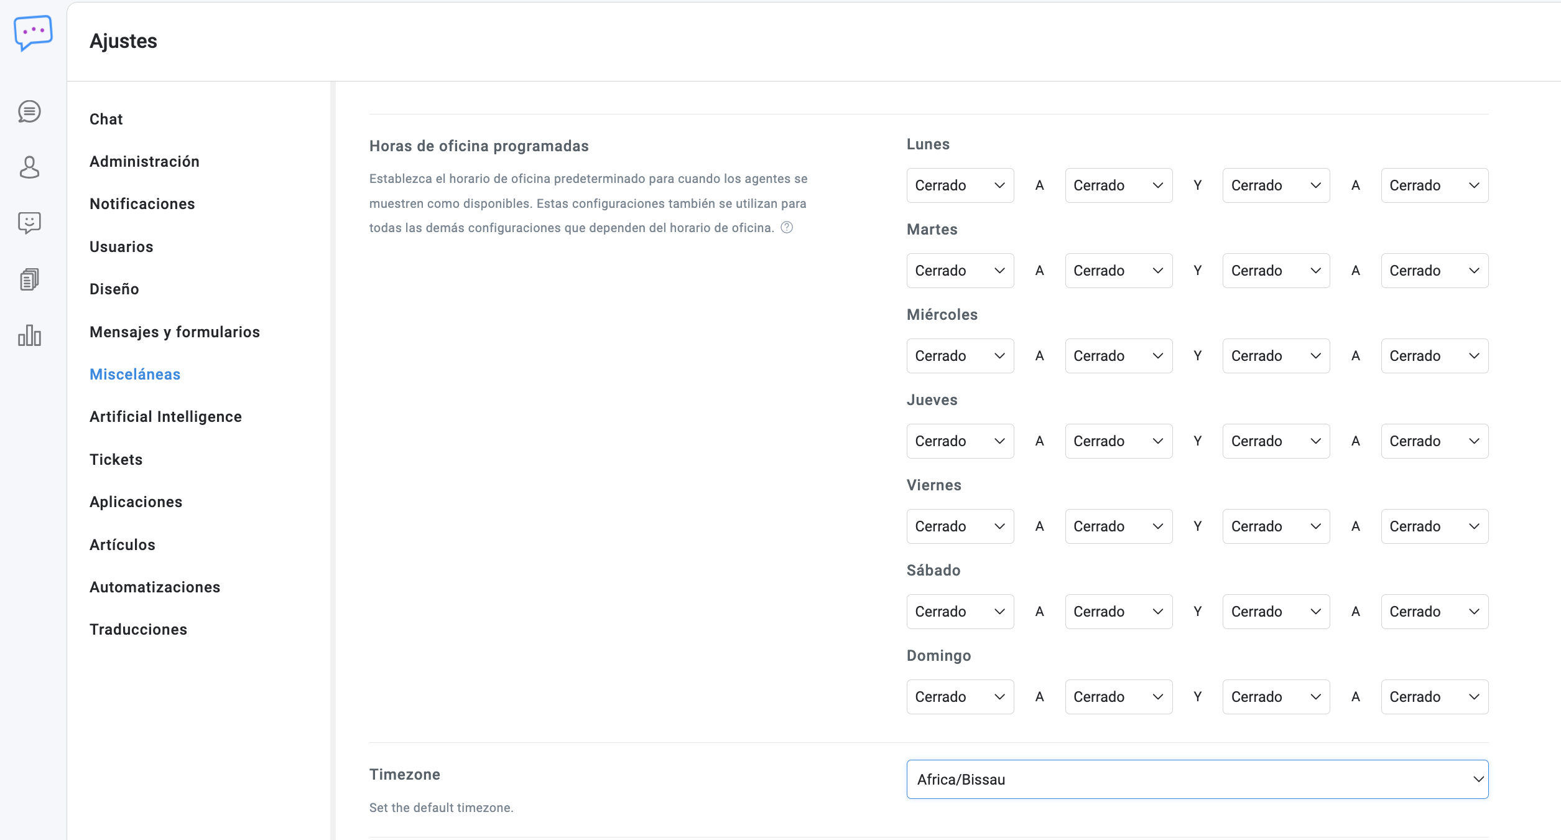Open Mensajes y formularios section

tap(175, 332)
